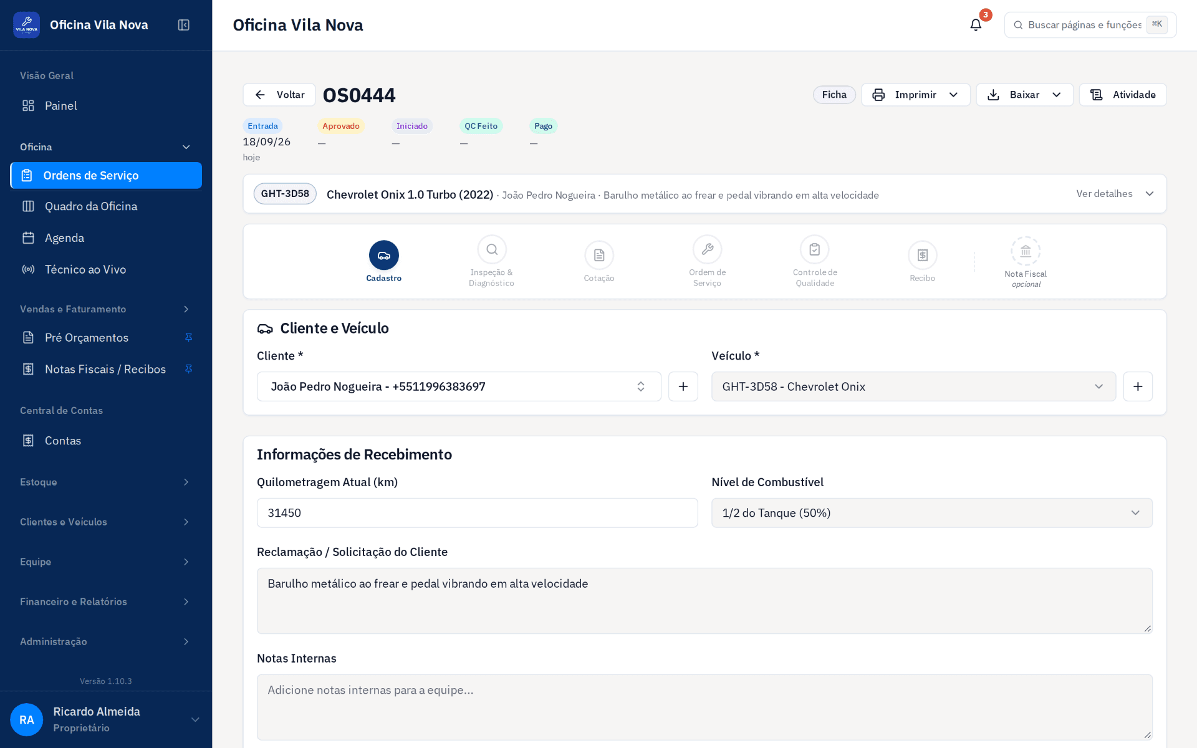Open the Baixar dropdown

(x=1025, y=95)
